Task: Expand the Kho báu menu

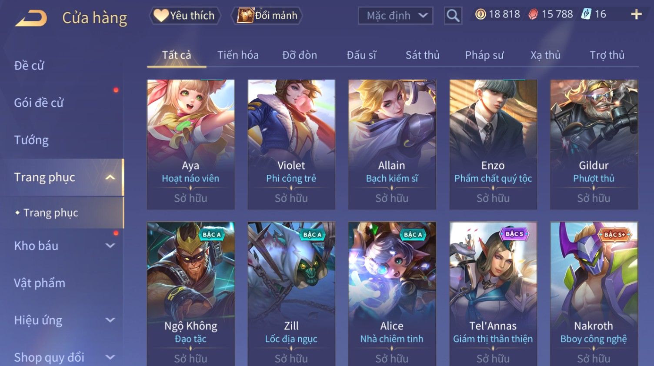Action: (x=110, y=246)
